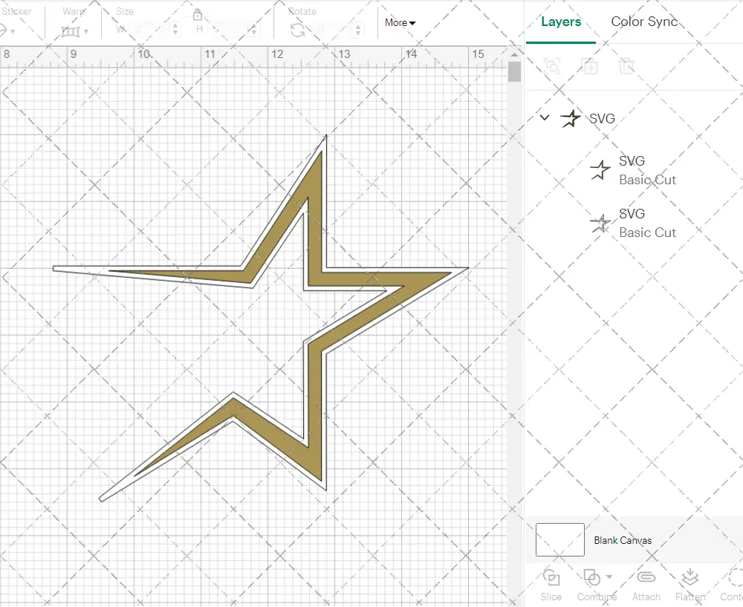743x607 pixels.
Task: Click the Height stepper arrows
Action: tap(254, 30)
